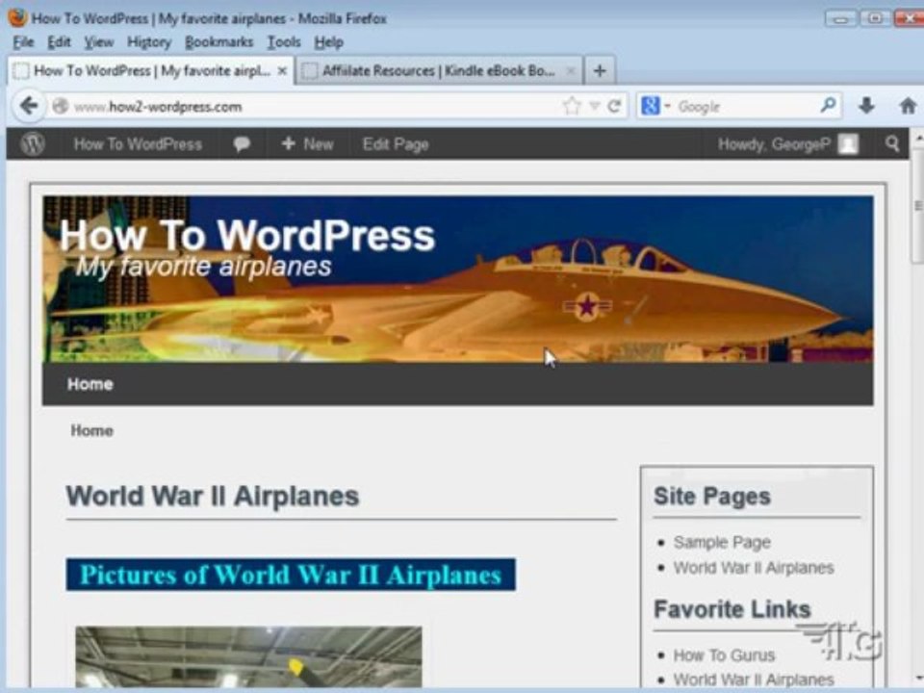Open the Google search engine selector
924x693 pixels.
coord(655,106)
